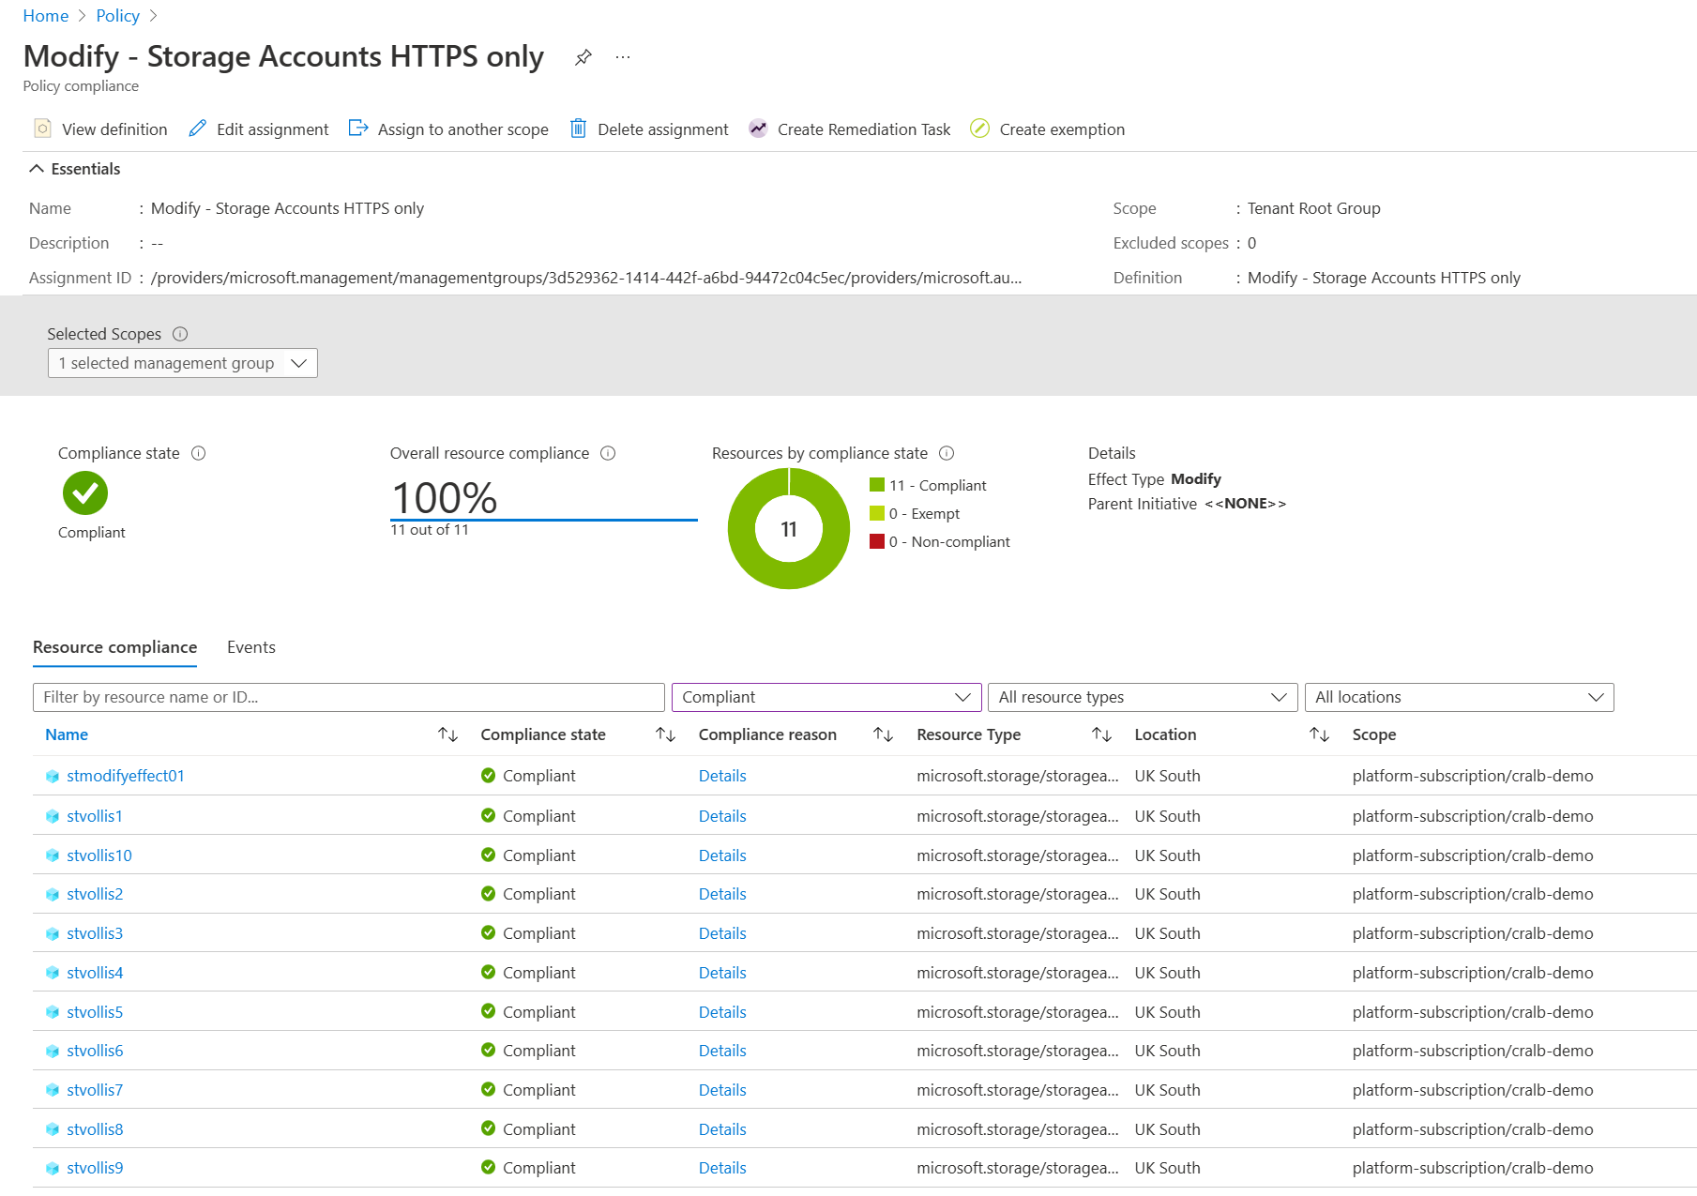The height and width of the screenshot is (1196, 1697).
Task: Click the filter by resource name field
Action: (349, 697)
